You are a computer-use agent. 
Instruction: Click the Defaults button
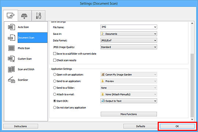point(140,126)
